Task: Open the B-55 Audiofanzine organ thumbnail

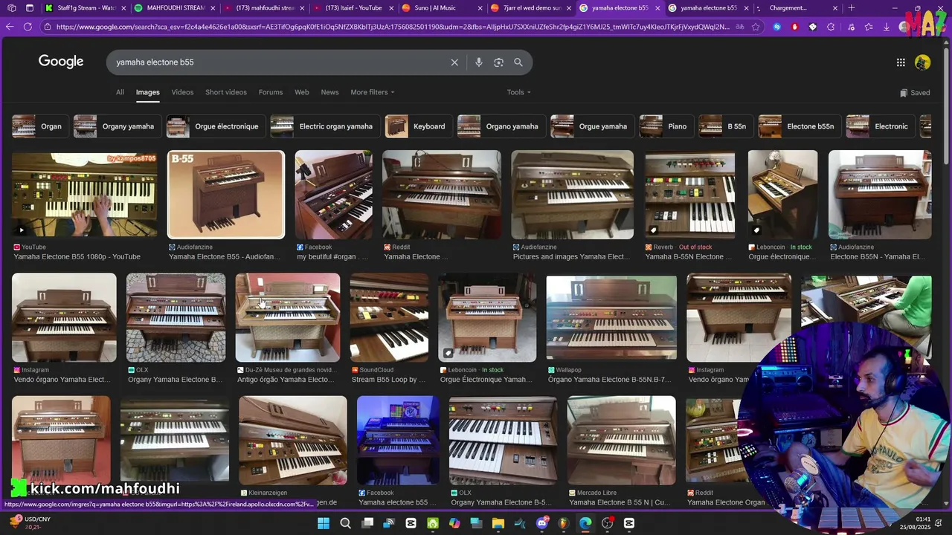Action: (226, 195)
